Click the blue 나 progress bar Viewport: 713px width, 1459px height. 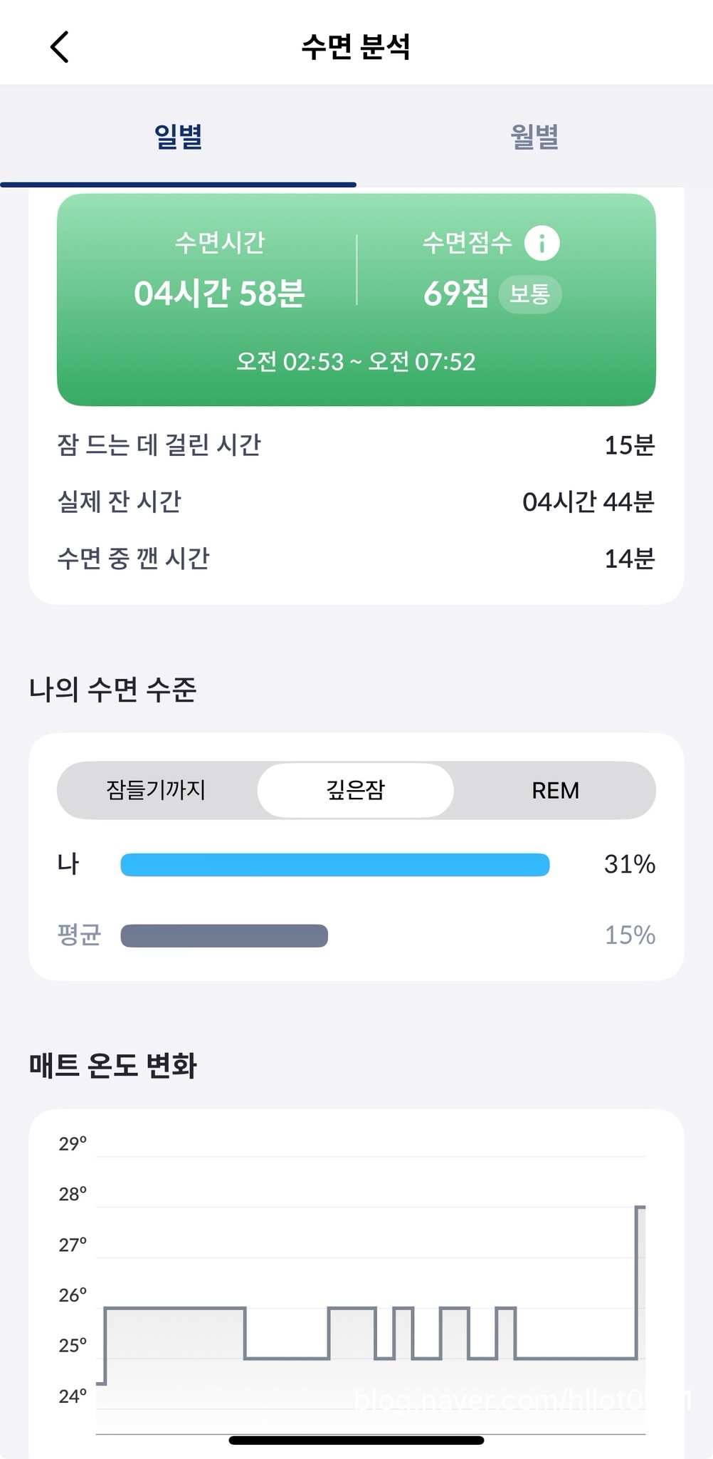click(334, 864)
